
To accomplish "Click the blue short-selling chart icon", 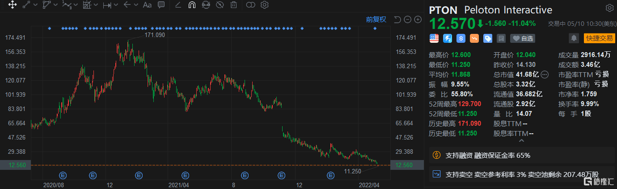I will (437, 174).
